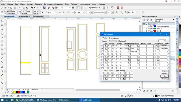Image resolution: width=181 pixels, height=102 pixels.
Task: Click green swatch in document palette
Action: pyautogui.click(x=28, y=92)
